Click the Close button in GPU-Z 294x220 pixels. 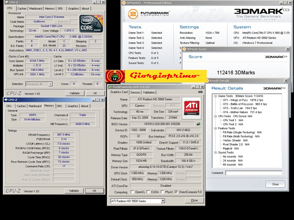[194, 200]
